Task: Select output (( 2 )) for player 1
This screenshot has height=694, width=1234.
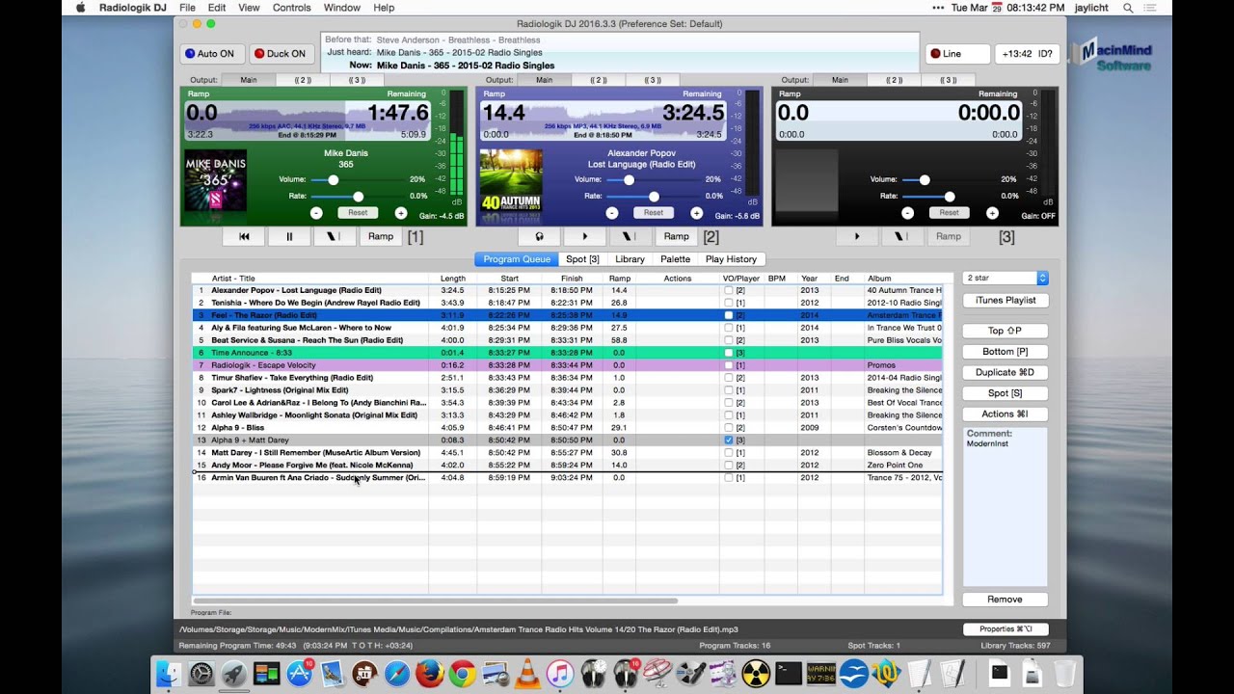Action: (x=303, y=80)
